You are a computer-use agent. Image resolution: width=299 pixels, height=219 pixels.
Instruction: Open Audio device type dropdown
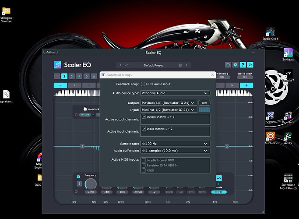click(x=175, y=93)
